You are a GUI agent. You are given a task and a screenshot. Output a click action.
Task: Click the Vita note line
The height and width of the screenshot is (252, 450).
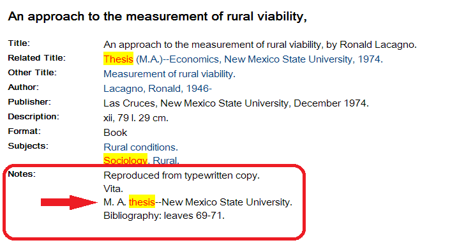[113, 189]
